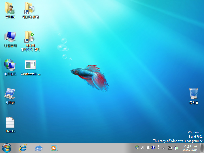Open the network connection tray icon
The image size is (204, 153).
coord(170,148)
